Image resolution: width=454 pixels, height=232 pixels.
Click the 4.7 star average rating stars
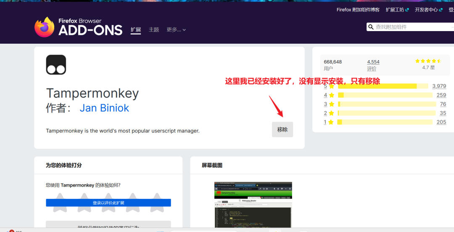click(428, 61)
